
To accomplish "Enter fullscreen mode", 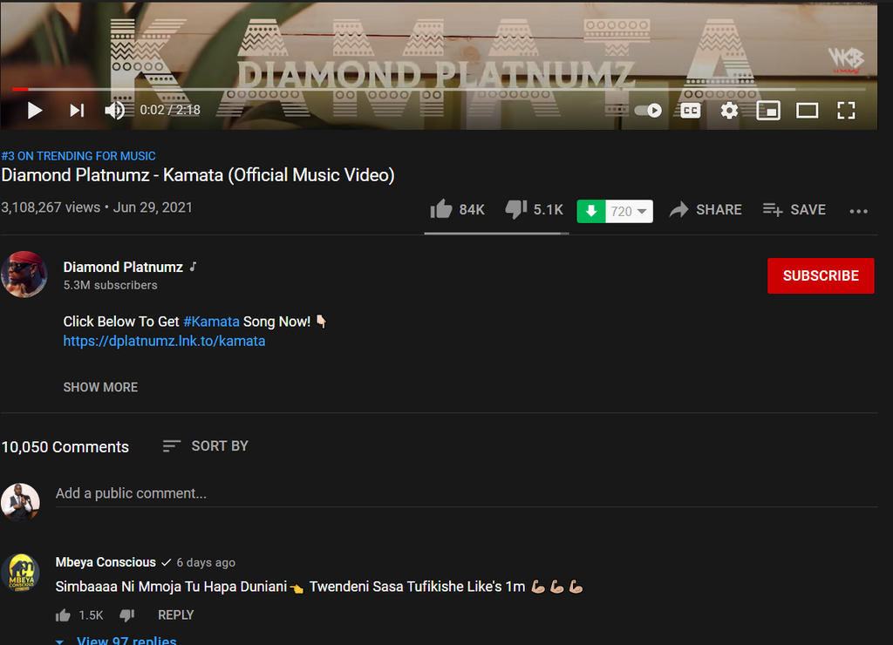I will [846, 111].
